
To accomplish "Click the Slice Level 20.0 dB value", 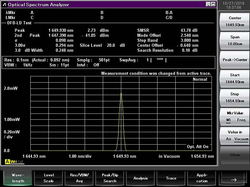I will point(116,45).
